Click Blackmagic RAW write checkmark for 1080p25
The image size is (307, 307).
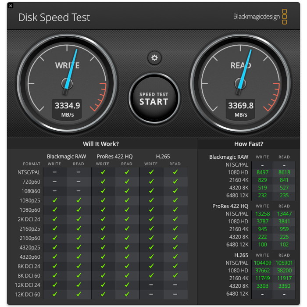coord(54,200)
